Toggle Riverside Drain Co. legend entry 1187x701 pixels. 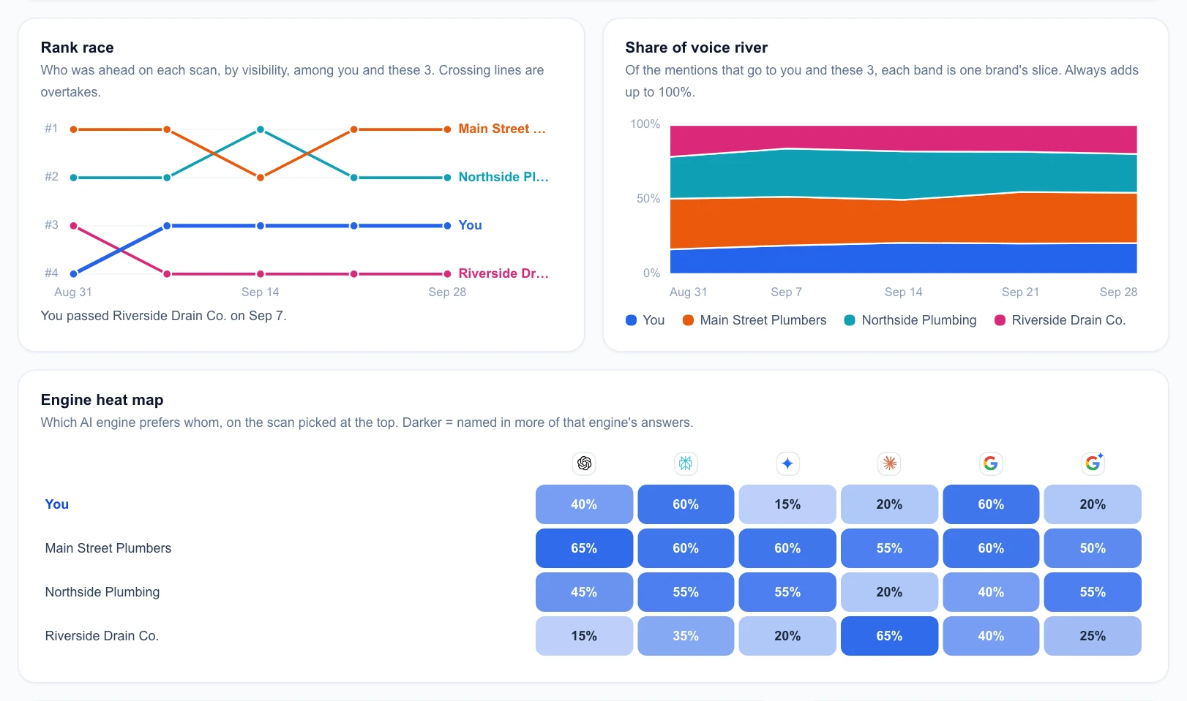coord(1060,320)
